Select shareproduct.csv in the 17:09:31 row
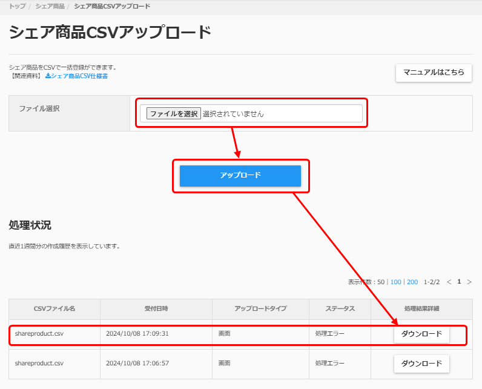This screenshot has width=482, height=389. pyautogui.click(x=39, y=334)
